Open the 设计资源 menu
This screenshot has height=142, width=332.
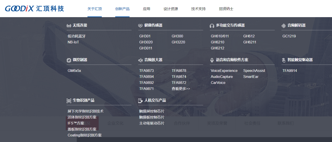171,9
